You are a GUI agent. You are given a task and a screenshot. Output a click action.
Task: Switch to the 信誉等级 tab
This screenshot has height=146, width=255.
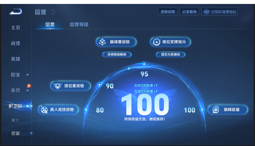click(x=79, y=24)
